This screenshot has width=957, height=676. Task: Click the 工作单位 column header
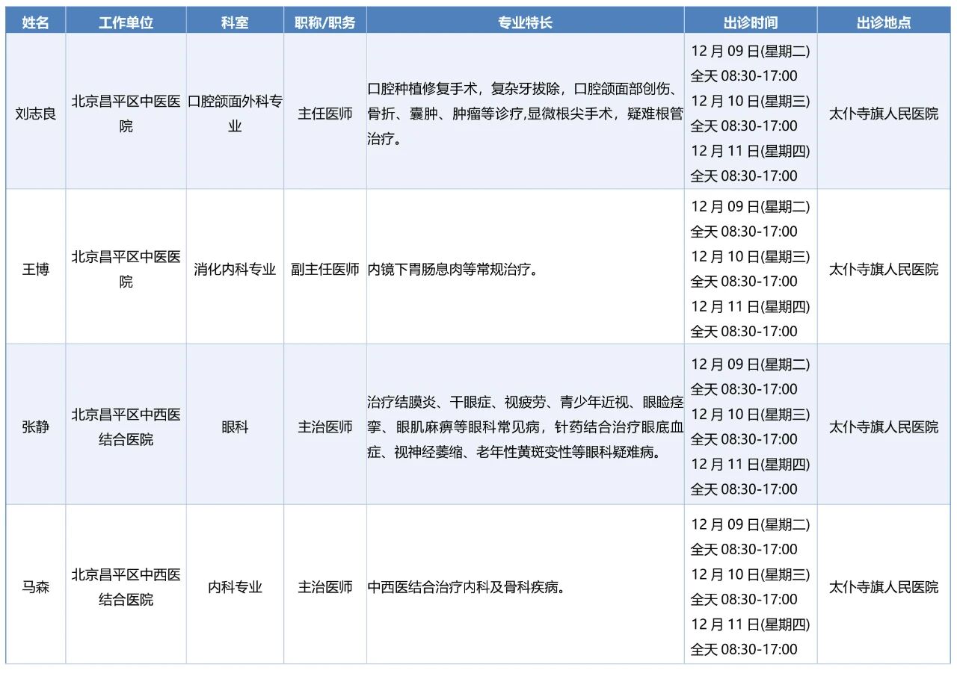pyautogui.click(x=126, y=22)
